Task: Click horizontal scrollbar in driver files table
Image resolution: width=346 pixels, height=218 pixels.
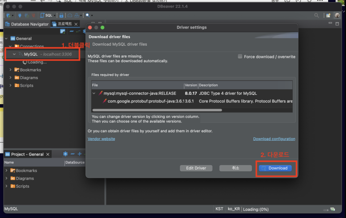Action: point(157,110)
